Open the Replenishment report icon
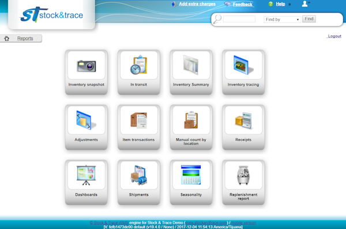 pyautogui.click(x=243, y=175)
